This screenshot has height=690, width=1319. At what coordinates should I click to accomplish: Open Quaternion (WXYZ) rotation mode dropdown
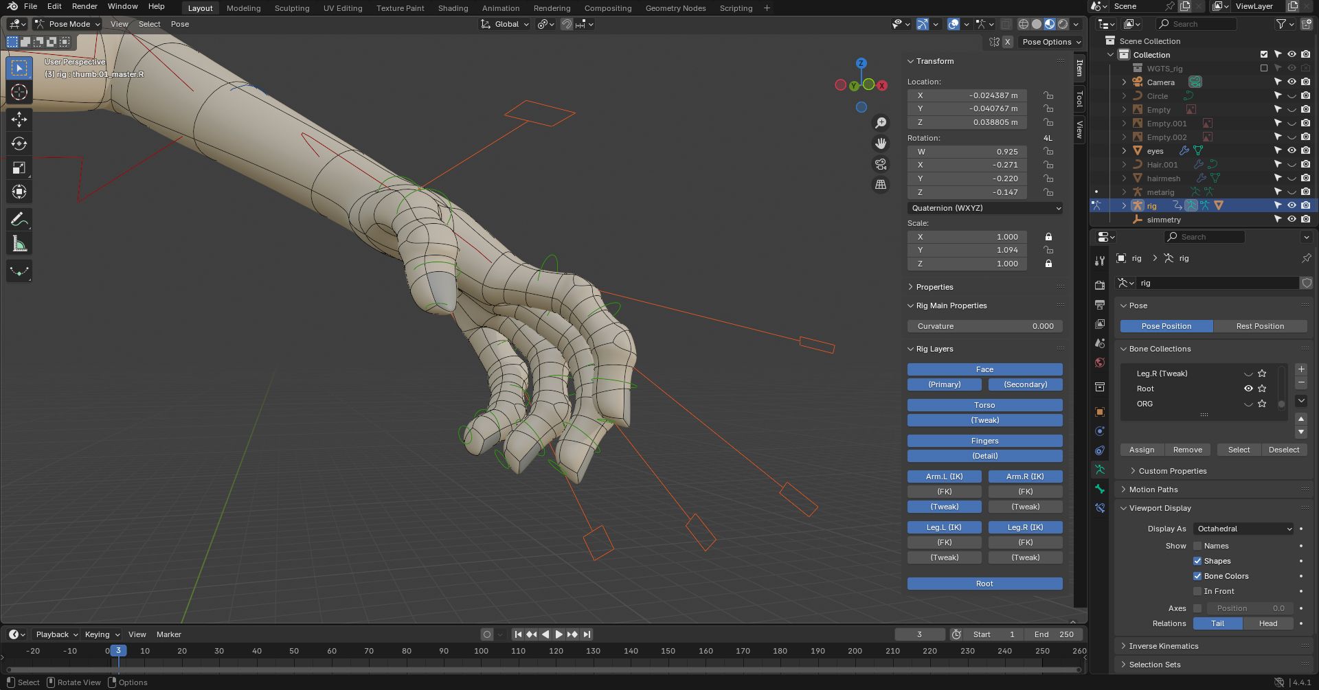click(x=984, y=208)
